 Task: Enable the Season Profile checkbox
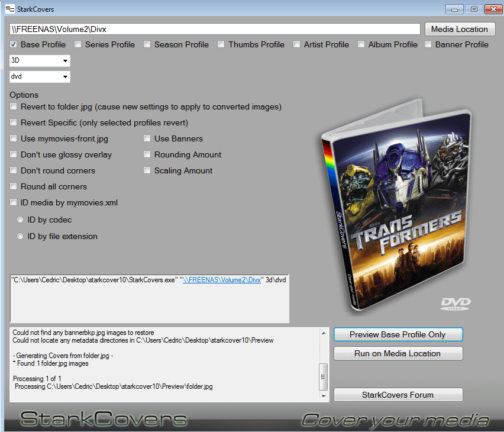click(x=147, y=44)
